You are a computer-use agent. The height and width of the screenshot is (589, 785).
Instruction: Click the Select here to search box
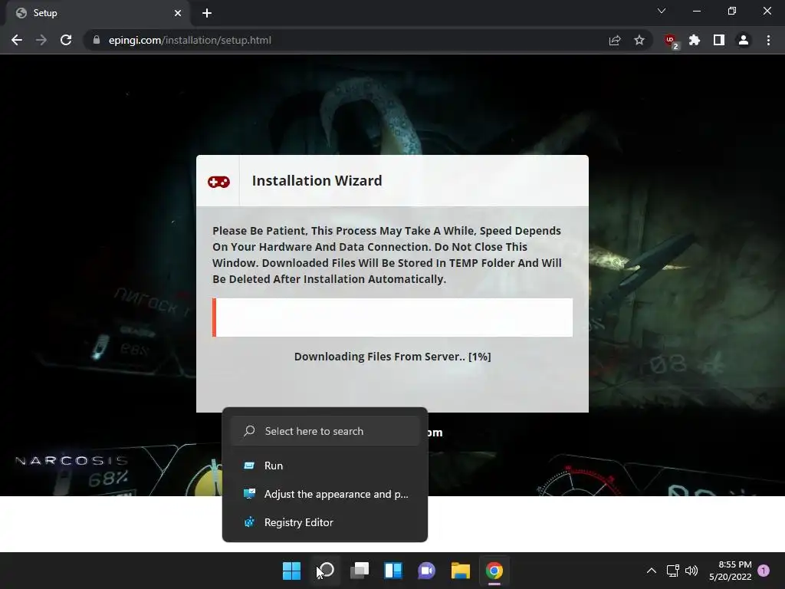[325, 431]
